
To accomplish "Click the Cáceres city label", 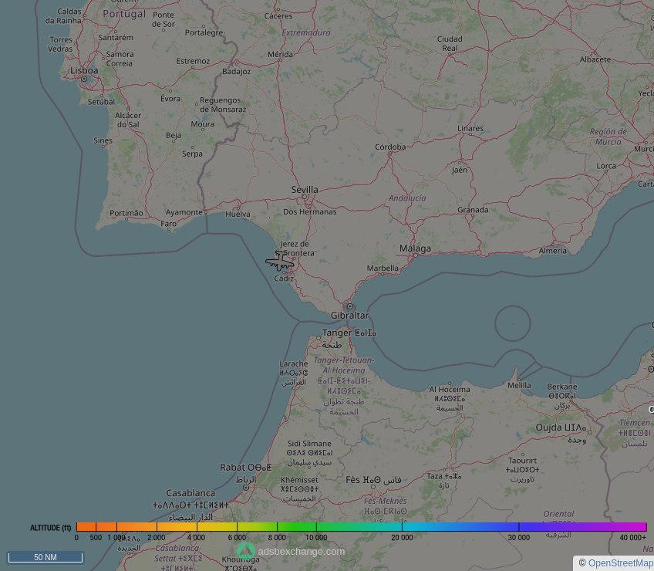I will point(278,16).
